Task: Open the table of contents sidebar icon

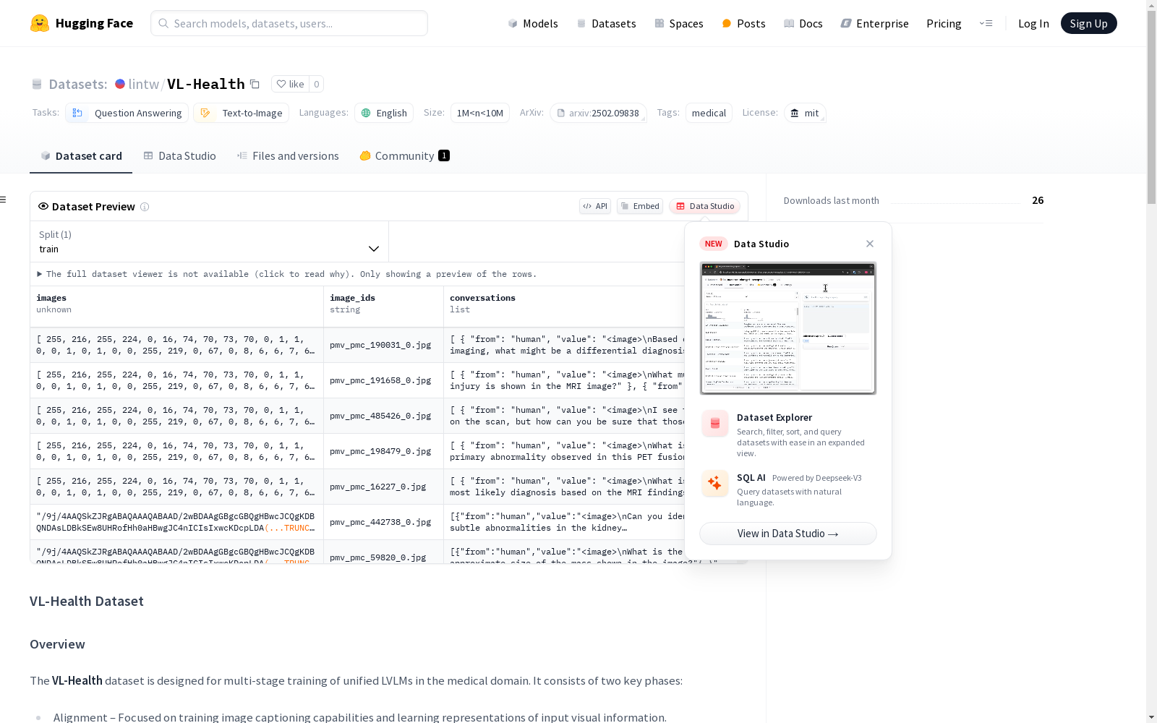Action: point(4,200)
